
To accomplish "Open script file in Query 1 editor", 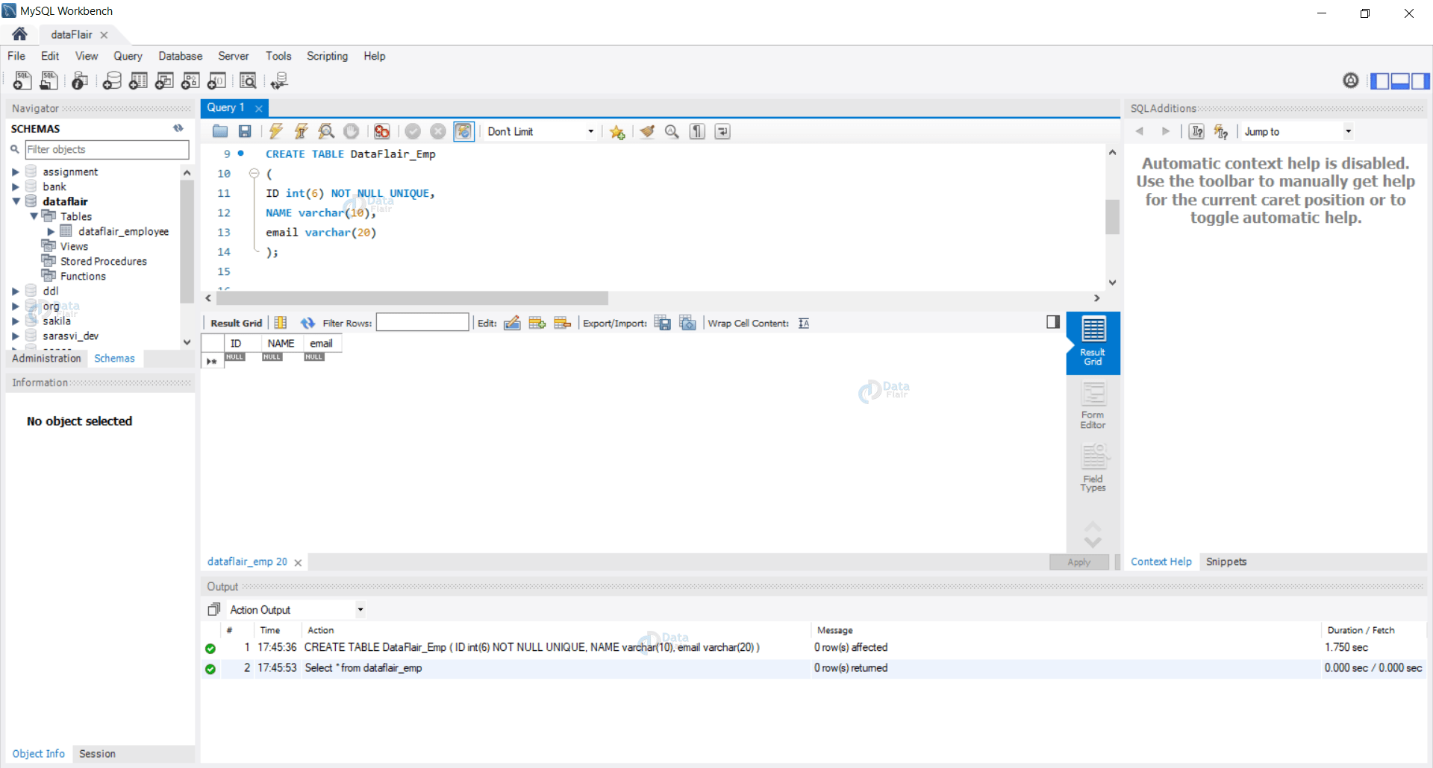I will tap(220, 132).
